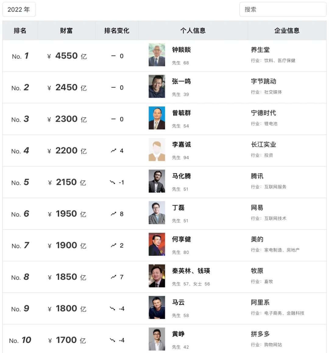The image size is (329, 353).
Task: Sort by the 排名变化 column header
Action: (x=117, y=31)
